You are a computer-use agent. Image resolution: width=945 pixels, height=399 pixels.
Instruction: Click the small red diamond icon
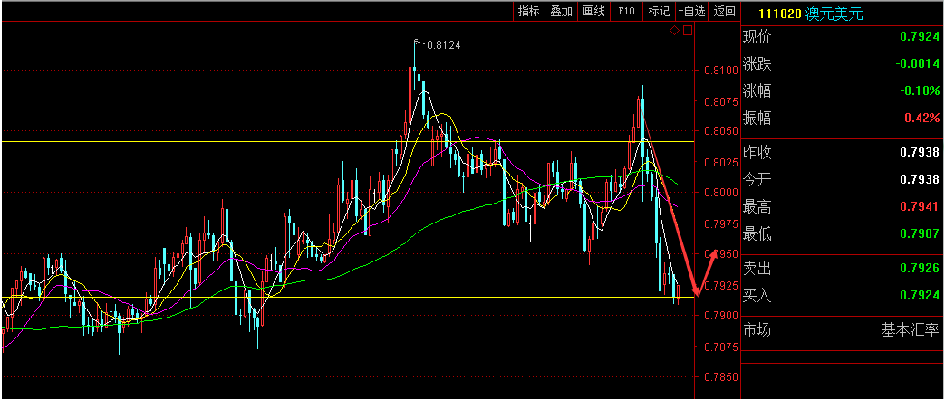pos(675,30)
